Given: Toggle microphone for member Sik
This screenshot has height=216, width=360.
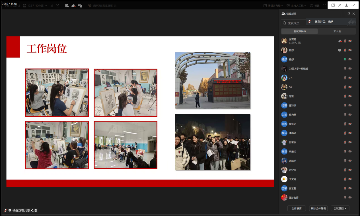Looking at the screenshot, I should pyautogui.click(x=345, y=87).
